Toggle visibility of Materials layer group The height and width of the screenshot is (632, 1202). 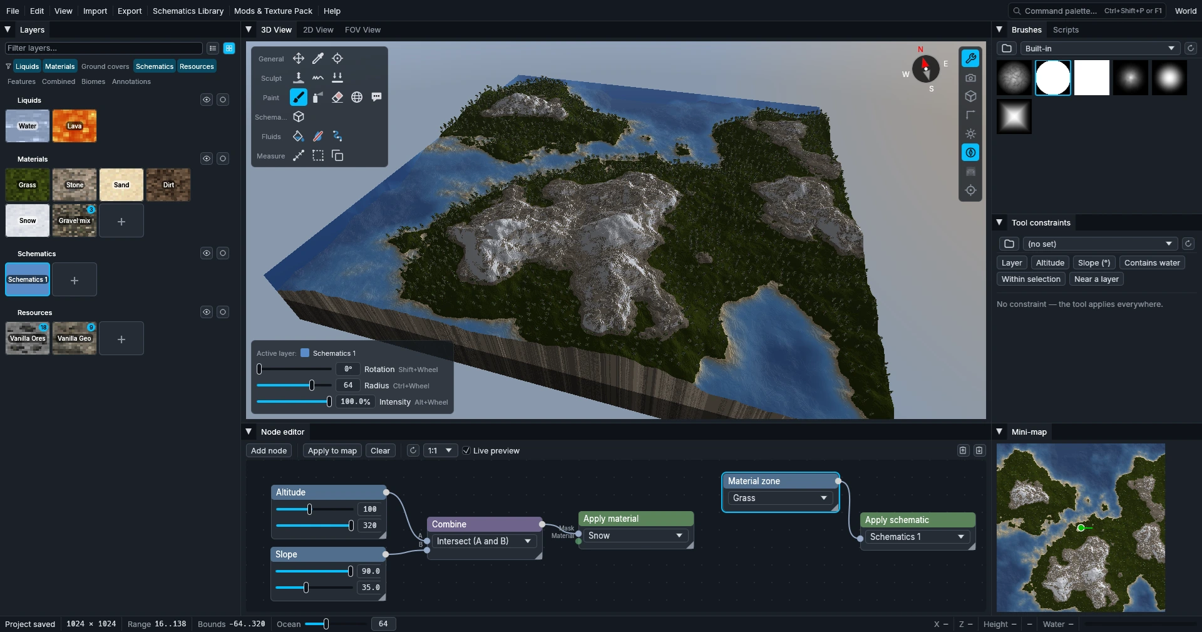(x=207, y=158)
